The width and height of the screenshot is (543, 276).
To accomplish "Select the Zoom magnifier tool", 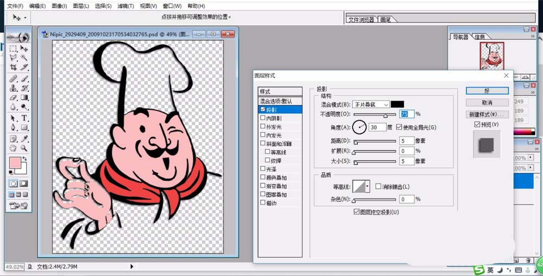I will click(x=24, y=149).
